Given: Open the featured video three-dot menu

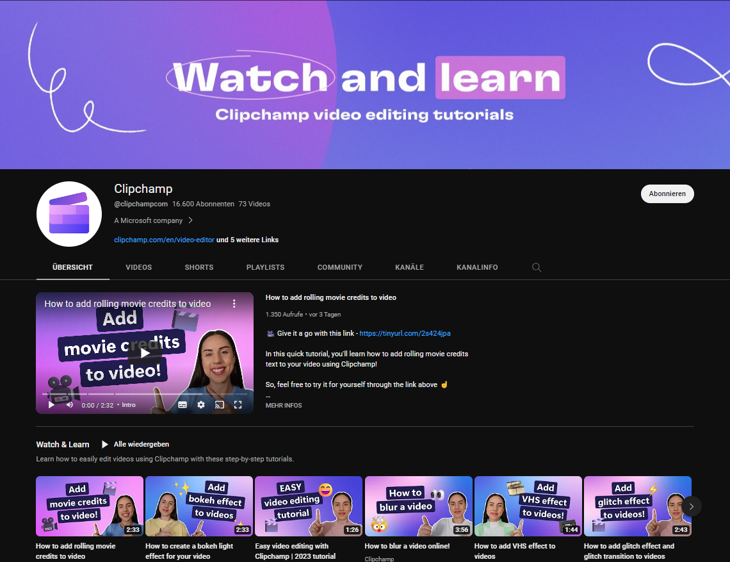Looking at the screenshot, I should coord(234,304).
